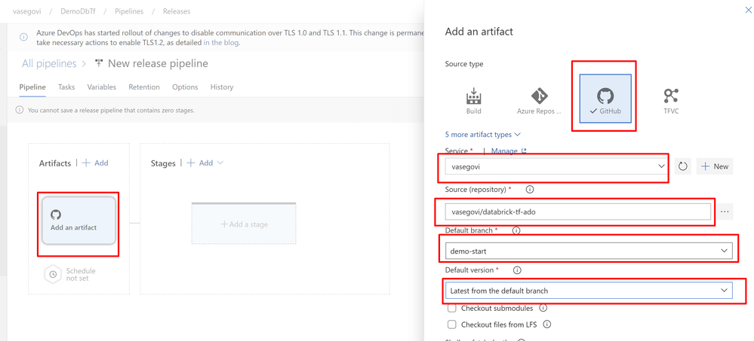
Task: Open the 'in the blog' link
Action: point(220,43)
